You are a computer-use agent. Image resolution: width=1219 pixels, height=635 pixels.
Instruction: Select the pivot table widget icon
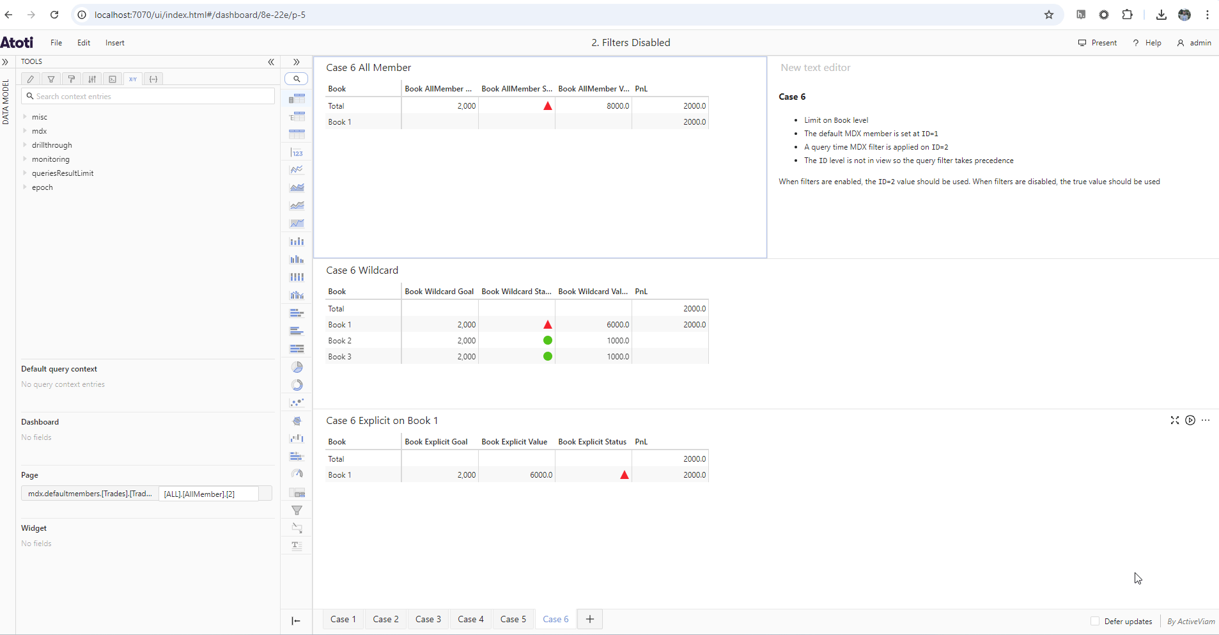pyautogui.click(x=297, y=98)
